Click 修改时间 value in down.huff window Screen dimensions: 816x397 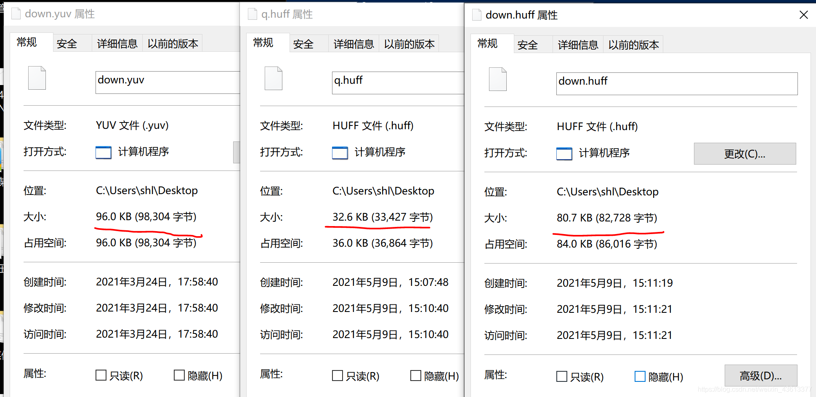615,309
